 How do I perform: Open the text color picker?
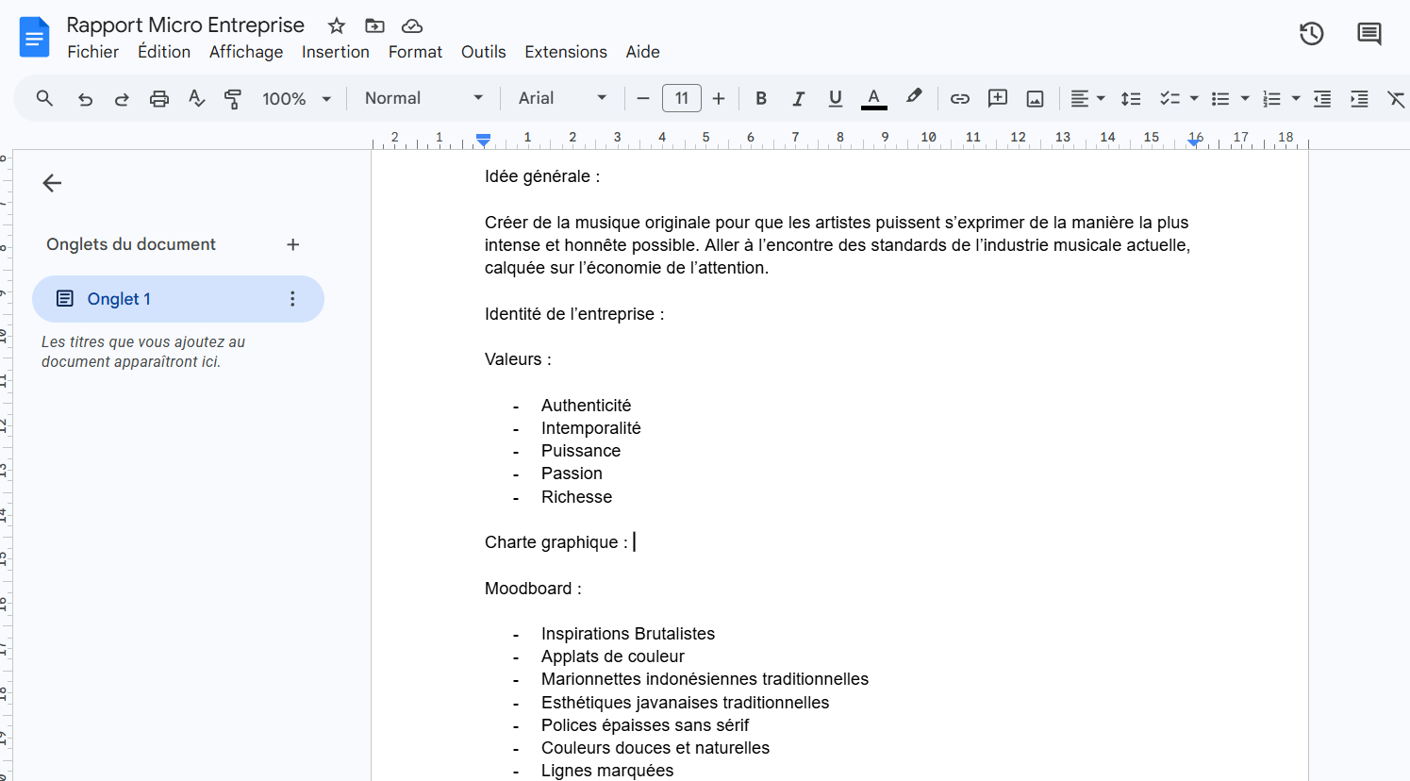coord(874,98)
